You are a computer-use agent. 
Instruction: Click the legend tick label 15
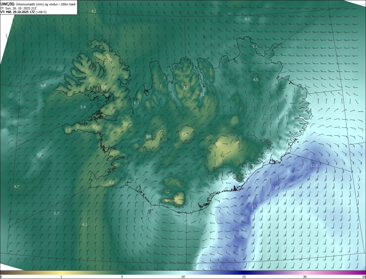[x=244, y=277]
